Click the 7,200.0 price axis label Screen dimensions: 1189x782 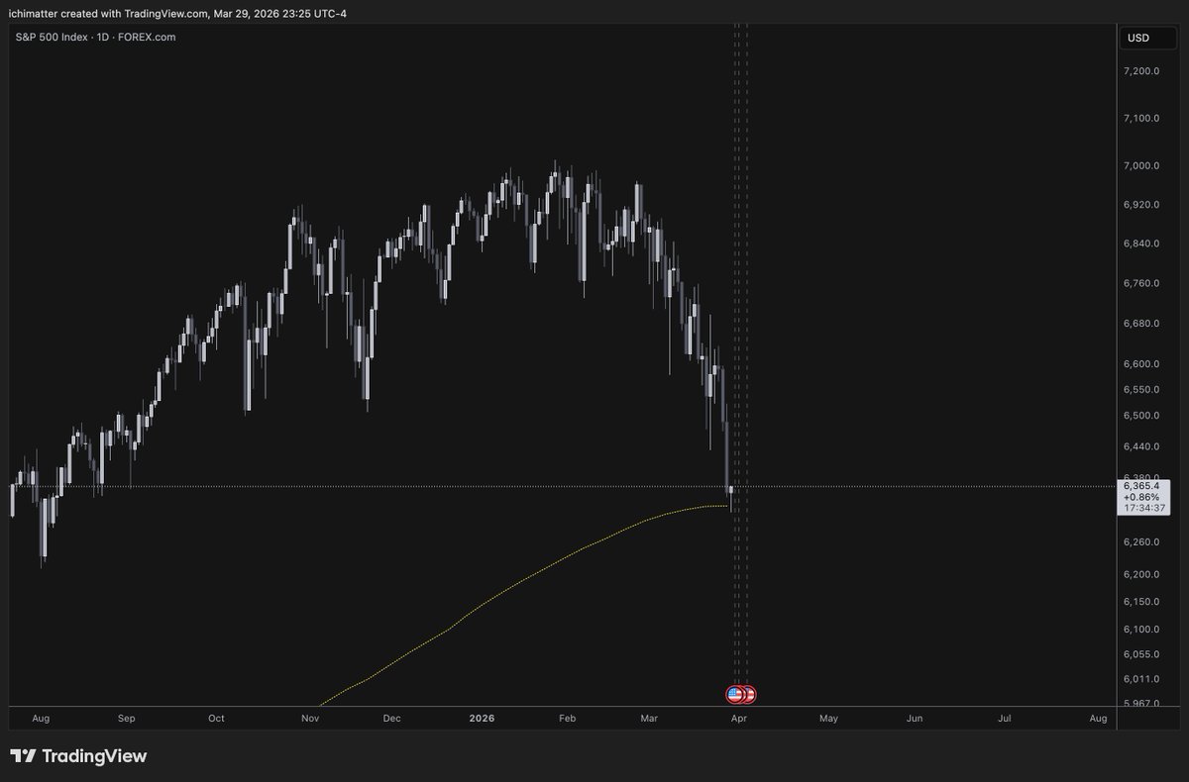1142,71
